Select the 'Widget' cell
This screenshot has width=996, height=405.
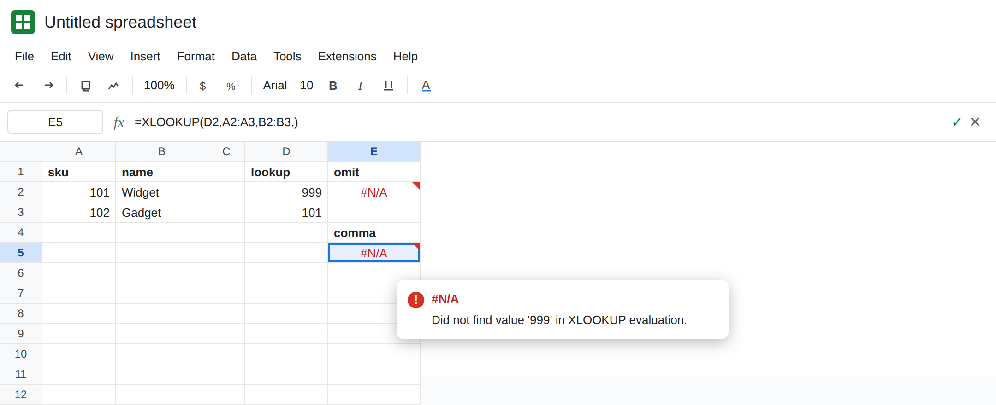click(162, 192)
